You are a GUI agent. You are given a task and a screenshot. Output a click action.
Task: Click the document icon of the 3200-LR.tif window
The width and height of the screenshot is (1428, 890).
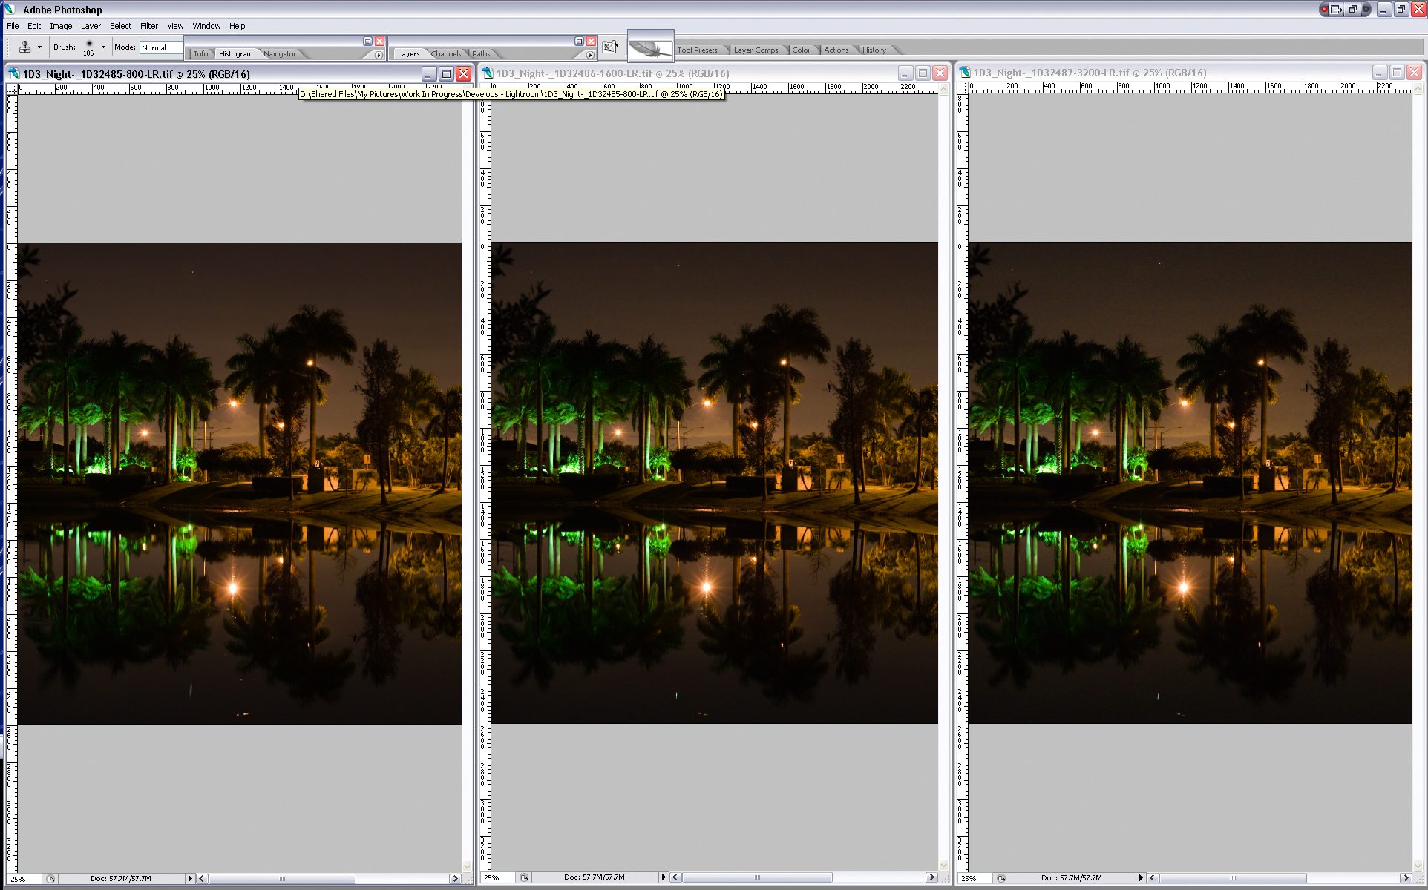pos(965,72)
